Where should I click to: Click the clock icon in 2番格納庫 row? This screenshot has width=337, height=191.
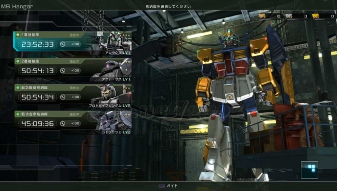63,70
